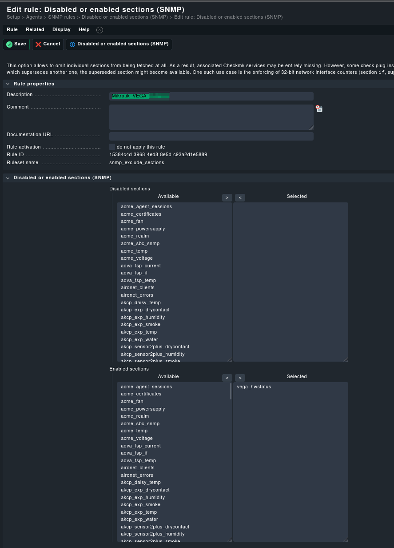
Task: Click the green Save checkmark icon
Action: (9, 44)
